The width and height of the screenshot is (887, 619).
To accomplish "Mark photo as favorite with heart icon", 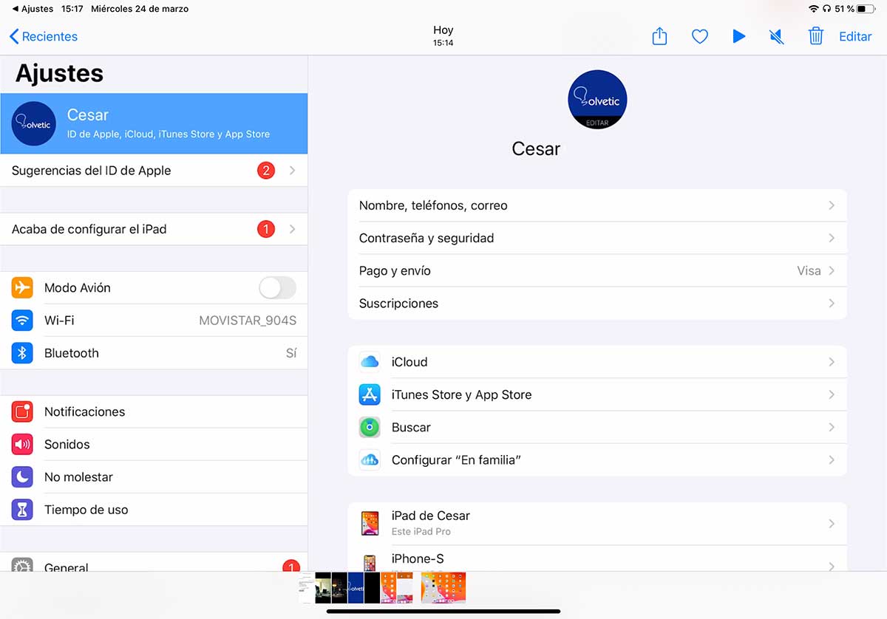I will (x=699, y=36).
